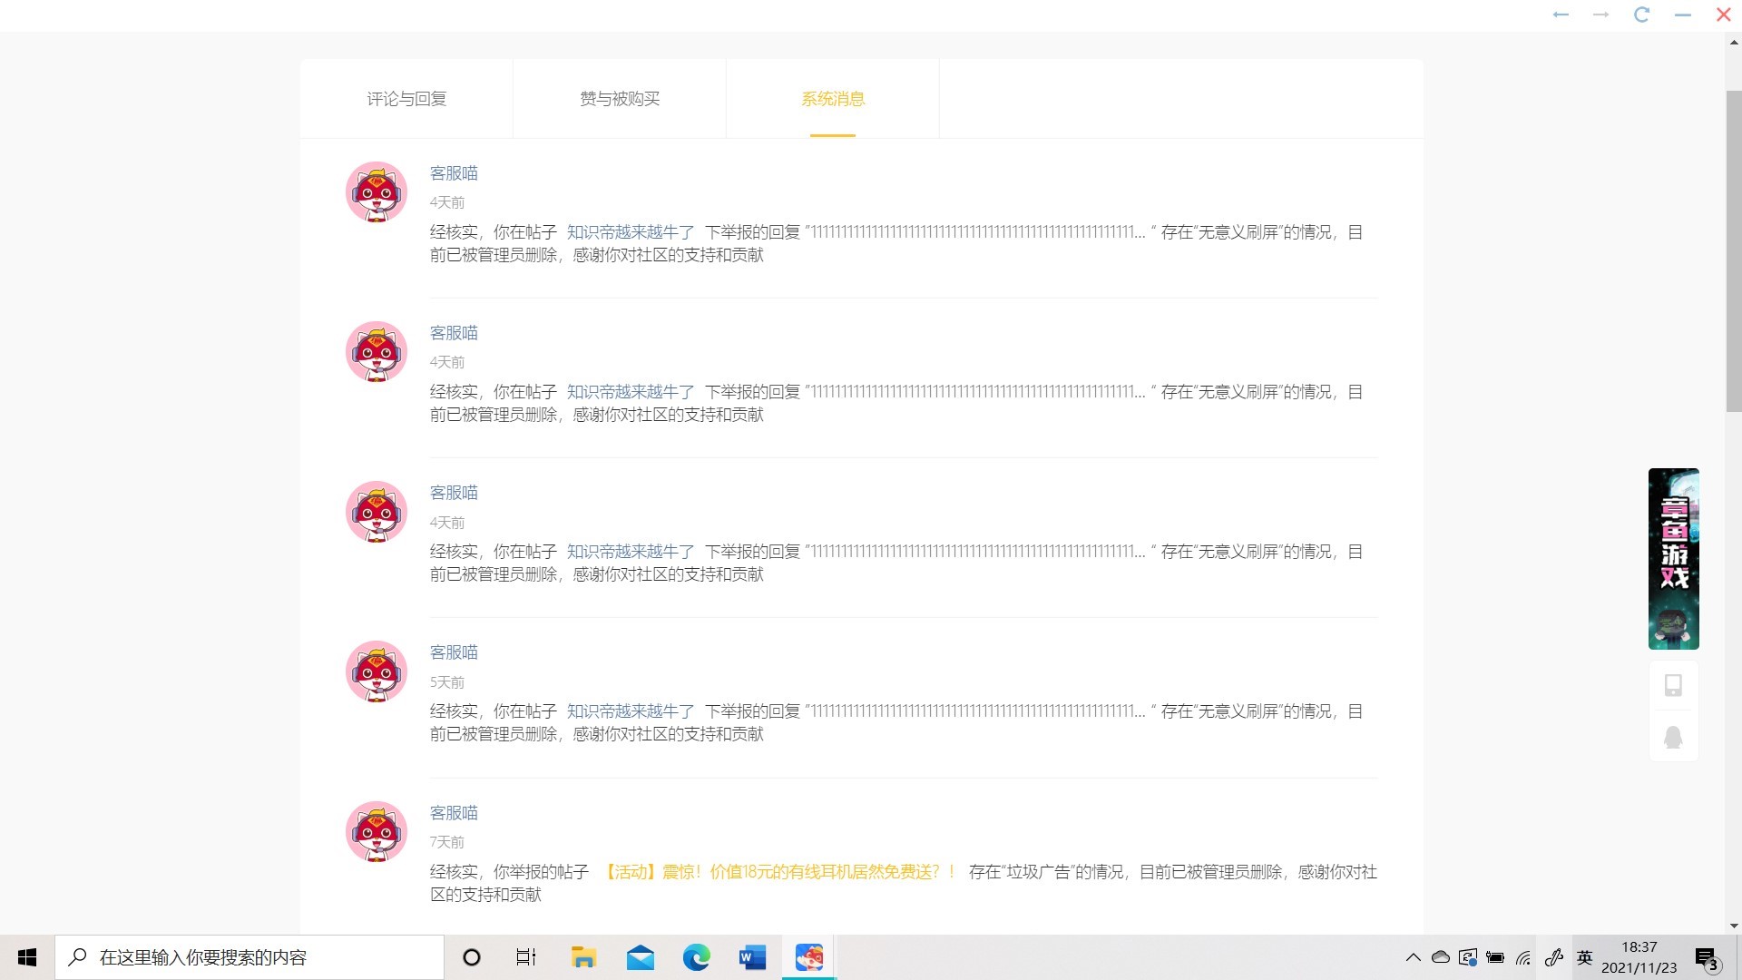Click the QQ penguin icon in side panel
Image resolution: width=1742 pixels, height=980 pixels.
click(1674, 737)
